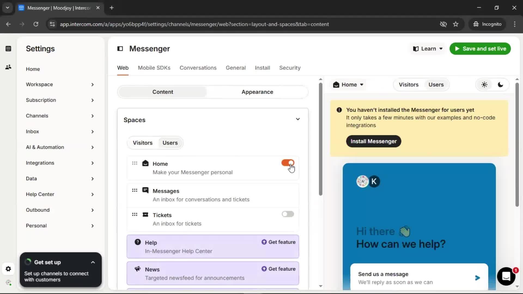This screenshot has height=294, width=523.
Task: Click Save and set live button
Action: 480,49
